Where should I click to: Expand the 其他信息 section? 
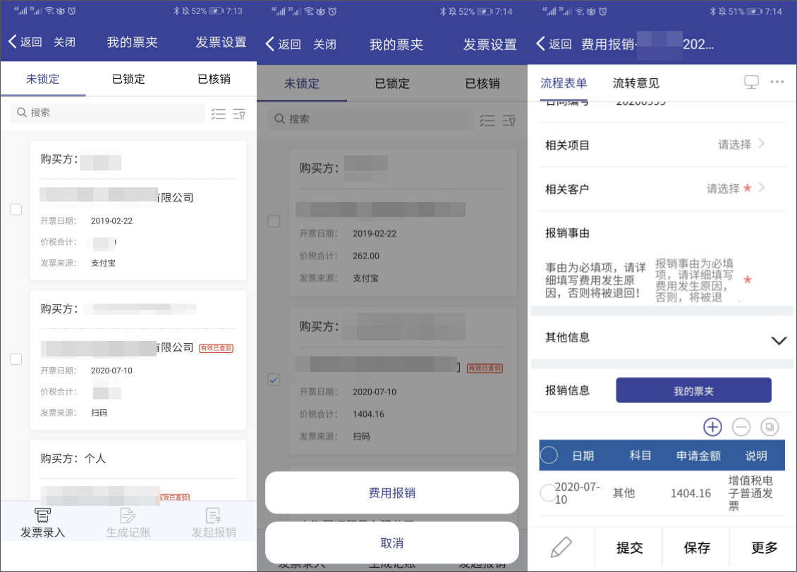click(779, 340)
